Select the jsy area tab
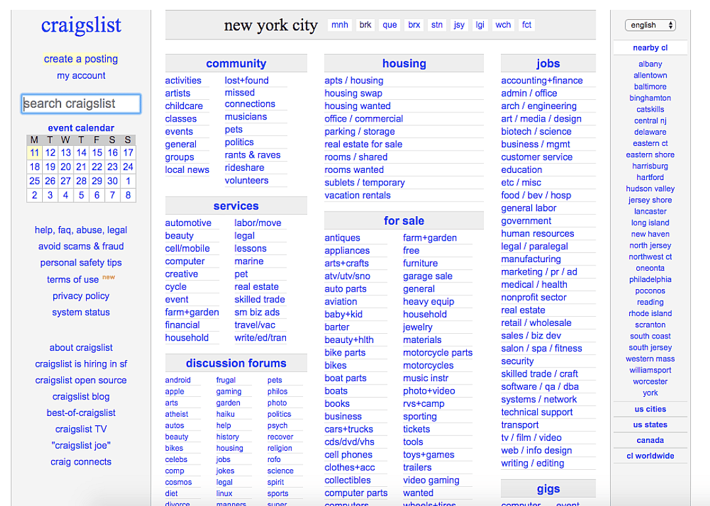710x506 pixels. pyautogui.click(x=459, y=25)
